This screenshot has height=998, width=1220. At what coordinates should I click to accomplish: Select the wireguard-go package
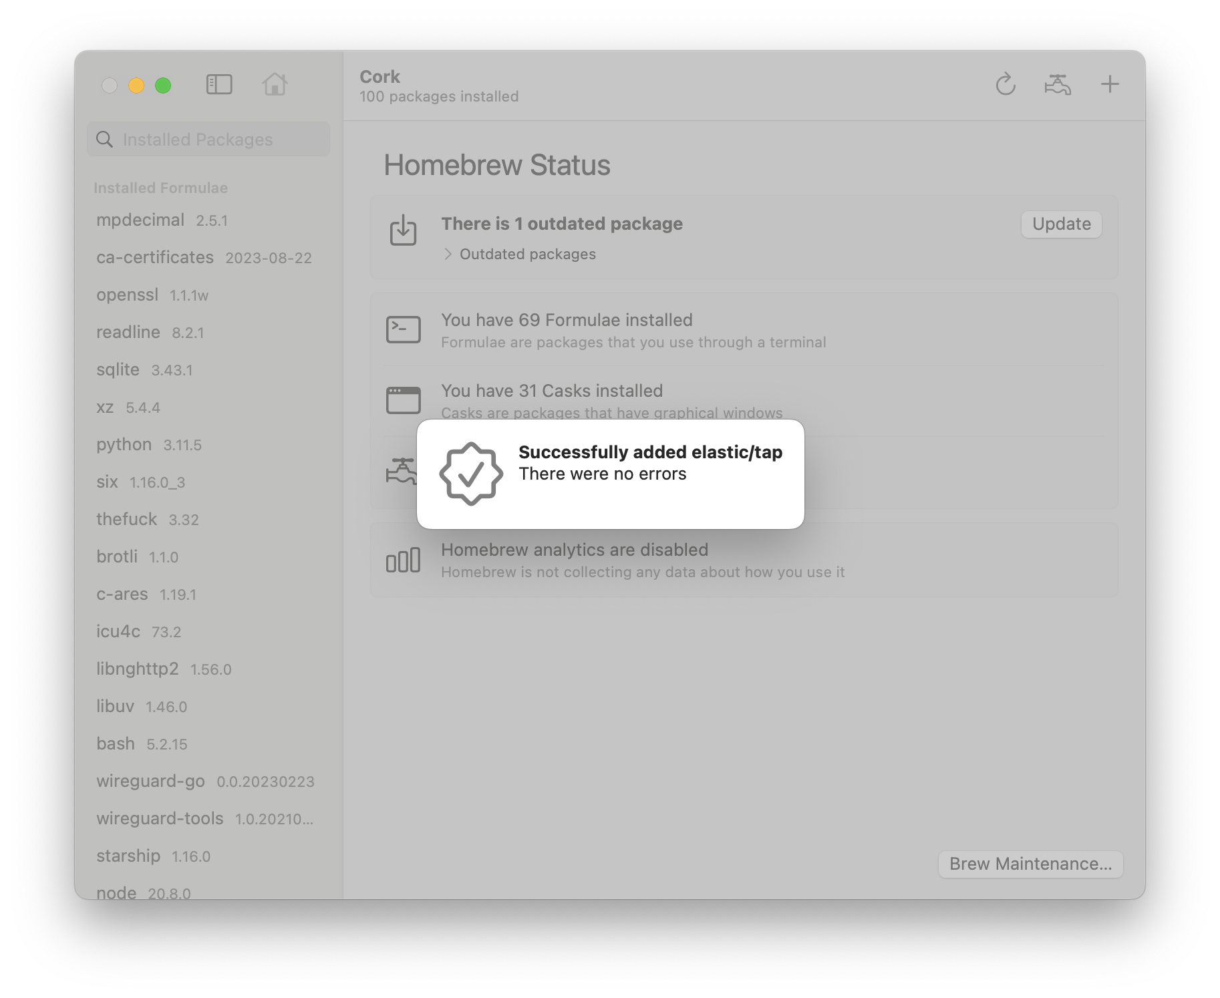(151, 782)
